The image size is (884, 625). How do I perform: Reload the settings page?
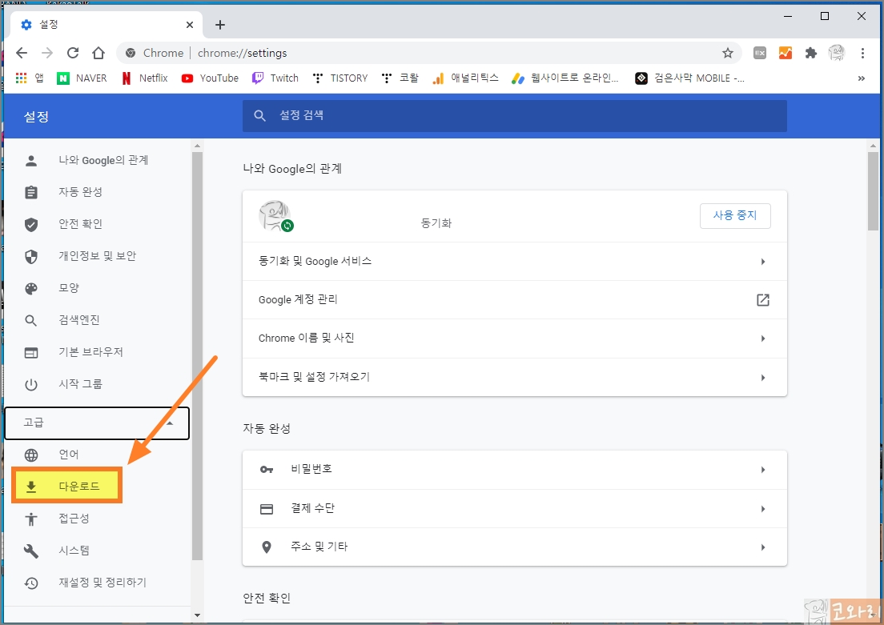coord(73,53)
